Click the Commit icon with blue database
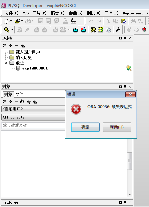Viewport: 149px width, 207px height. (x=76, y=30)
